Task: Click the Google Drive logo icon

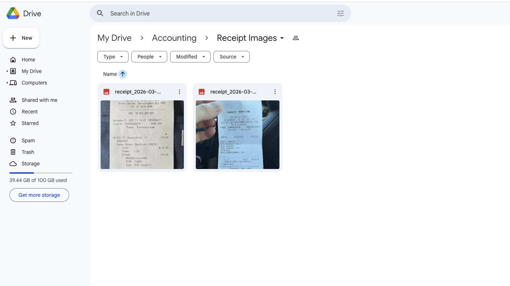Action: tap(13, 13)
